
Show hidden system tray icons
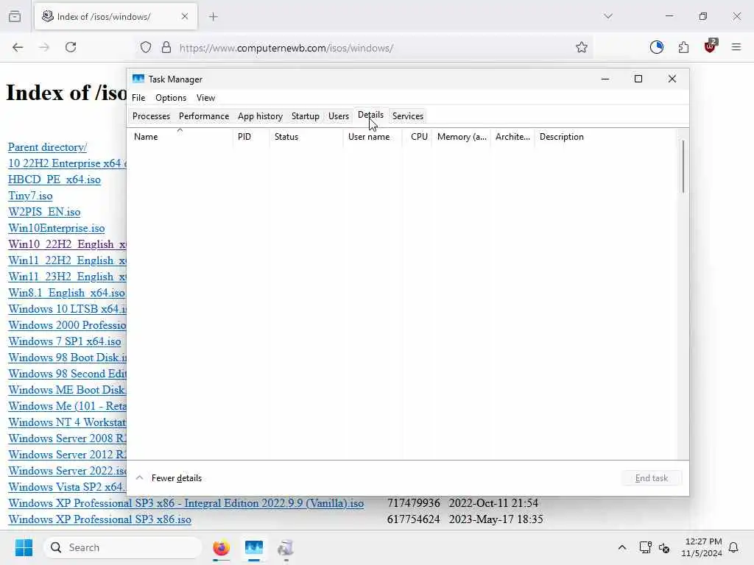621,547
